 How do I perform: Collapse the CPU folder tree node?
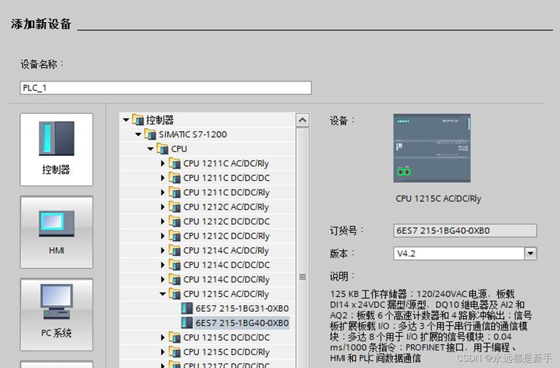point(151,149)
